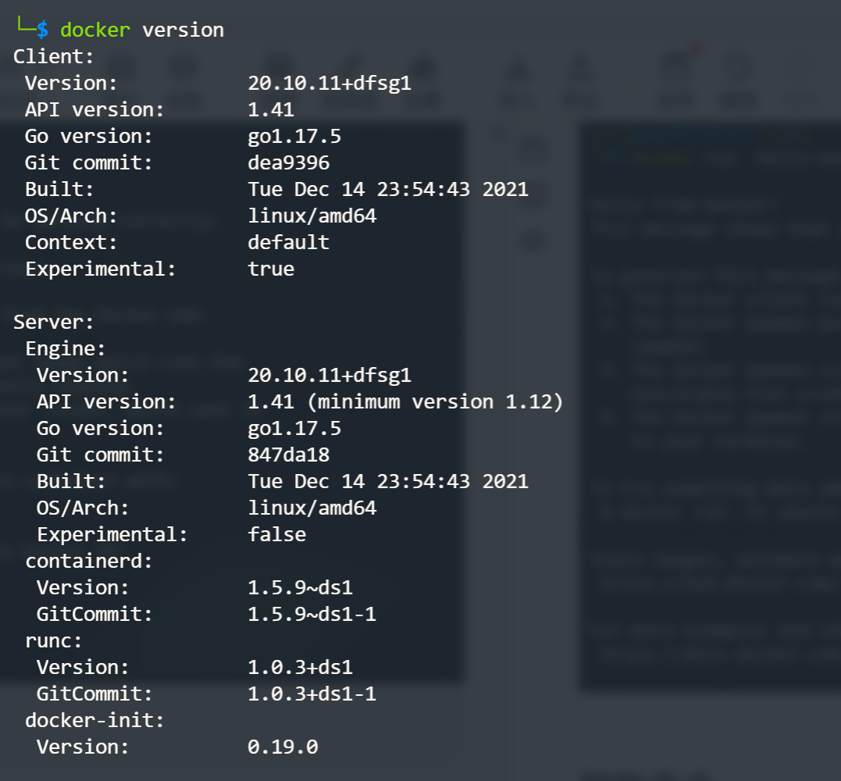Click the Engine label under Server
Image resolution: width=841 pixels, height=781 pixels.
coord(66,348)
